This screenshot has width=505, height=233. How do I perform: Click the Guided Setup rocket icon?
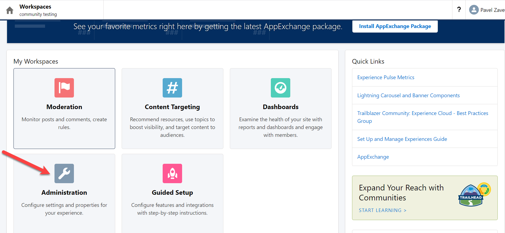[x=172, y=173]
